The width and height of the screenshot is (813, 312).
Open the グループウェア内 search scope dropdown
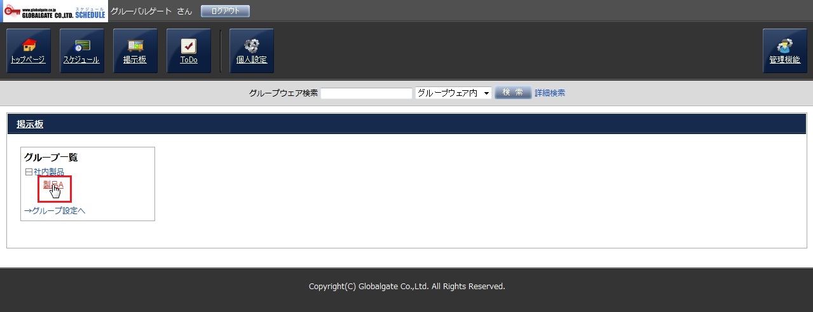click(x=453, y=93)
